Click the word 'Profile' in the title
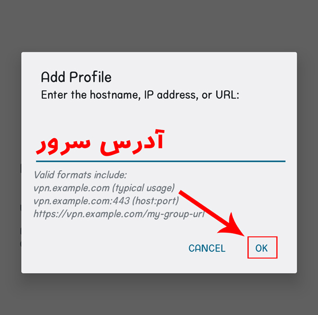 pos(91,77)
